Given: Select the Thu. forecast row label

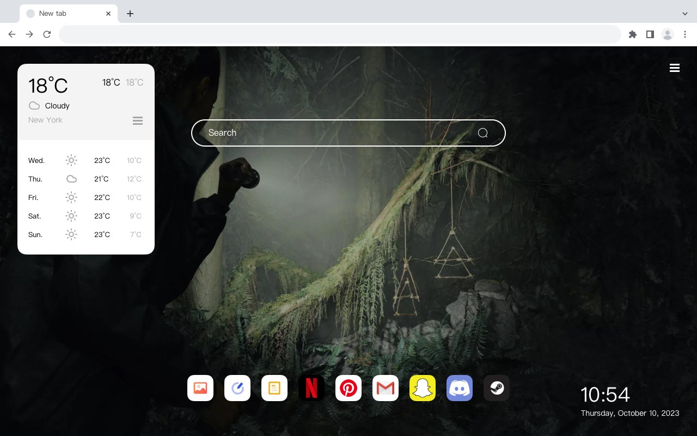Looking at the screenshot, I should point(35,179).
